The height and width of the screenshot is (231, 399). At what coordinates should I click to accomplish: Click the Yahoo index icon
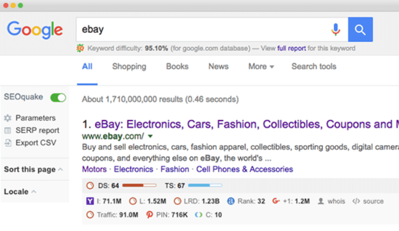pyautogui.click(x=90, y=201)
